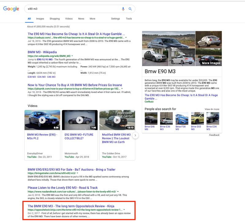Expand the carbuzz.com URL dropdown arrow
Screen dimensions: 245x223
pos(126,38)
